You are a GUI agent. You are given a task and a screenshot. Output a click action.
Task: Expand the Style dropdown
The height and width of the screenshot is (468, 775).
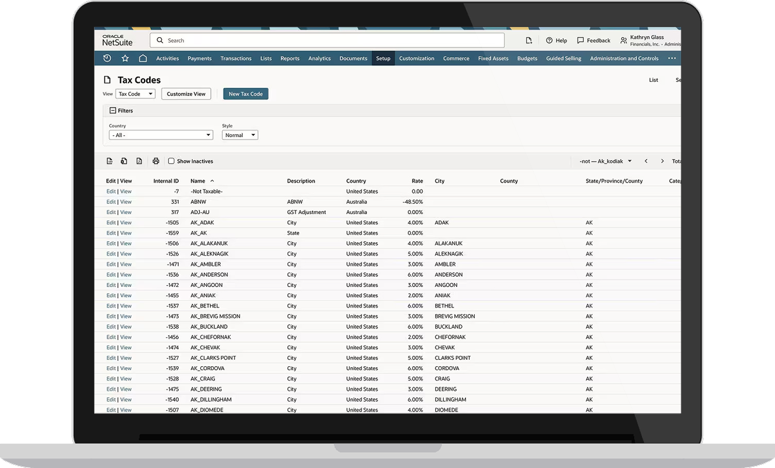(x=240, y=135)
